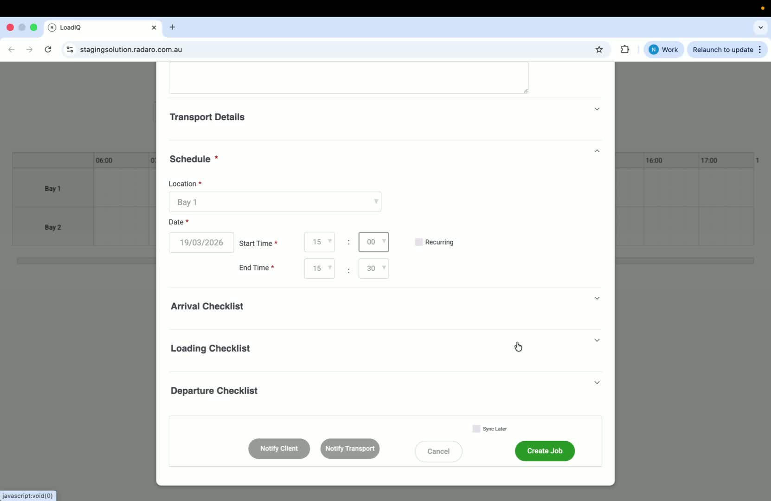Click the Cancel button
Image resolution: width=771 pixels, height=501 pixels.
(x=438, y=451)
